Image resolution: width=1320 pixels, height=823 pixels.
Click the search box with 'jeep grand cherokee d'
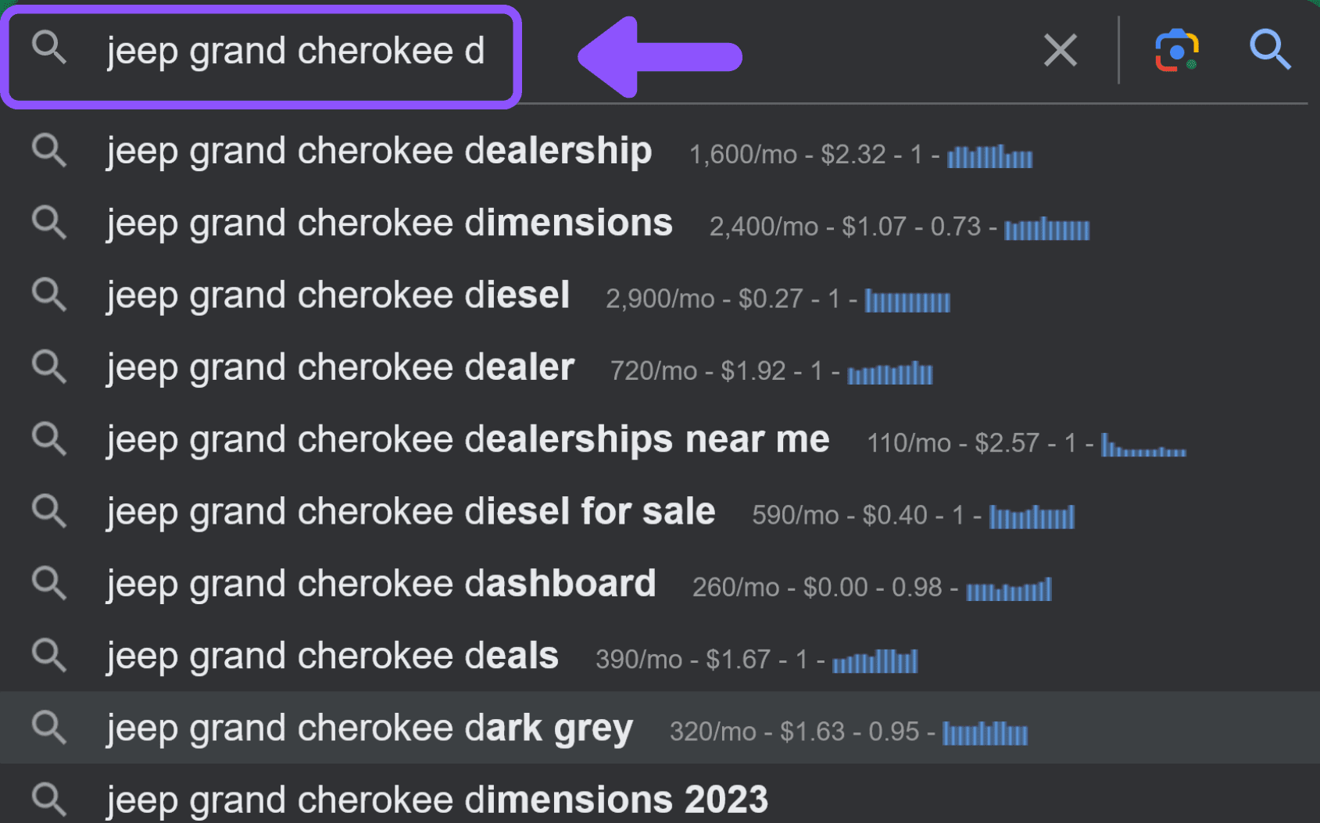click(261, 55)
